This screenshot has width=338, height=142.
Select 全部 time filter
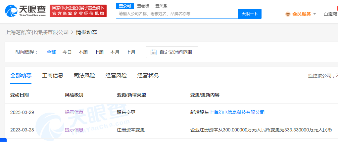[51, 52]
